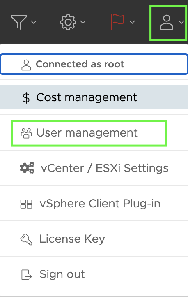Viewport: 188px width, 297px height.
Task: Select Cost management menu entry
Action: (x=94, y=97)
